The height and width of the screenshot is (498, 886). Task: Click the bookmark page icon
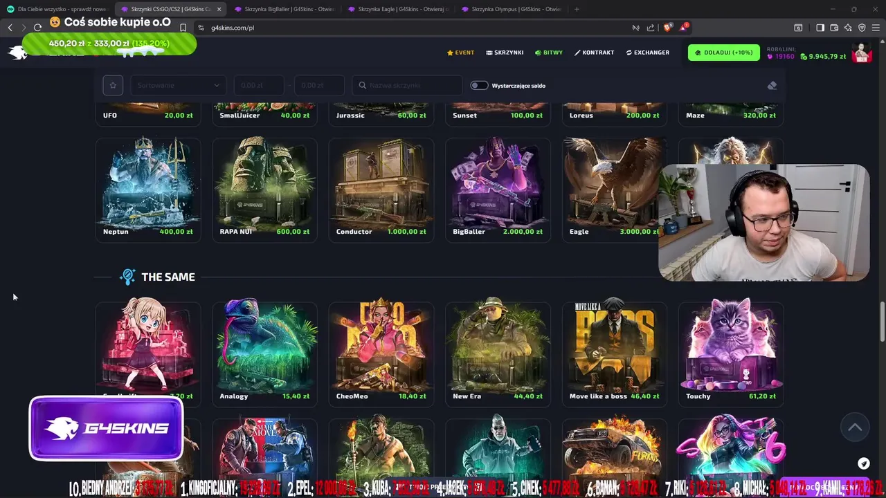[183, 28]
